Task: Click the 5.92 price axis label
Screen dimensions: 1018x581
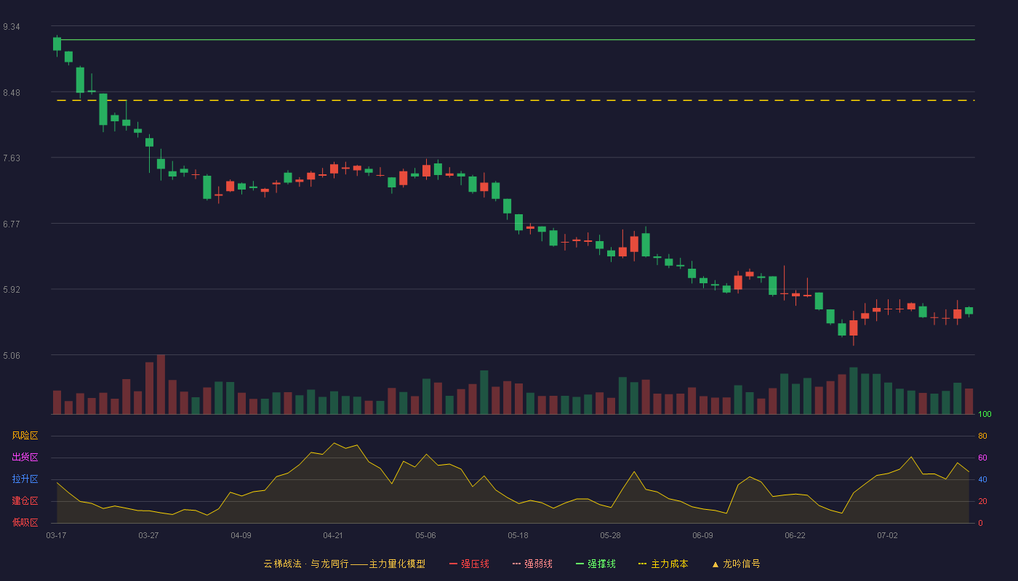Action: (x=11, y=290)
